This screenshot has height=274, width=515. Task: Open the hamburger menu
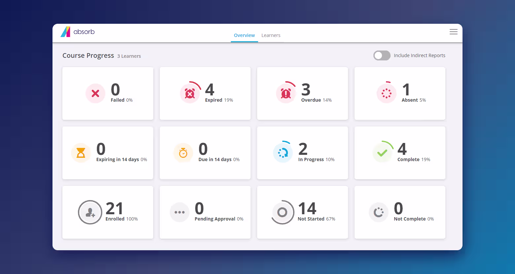pos(454,32)
